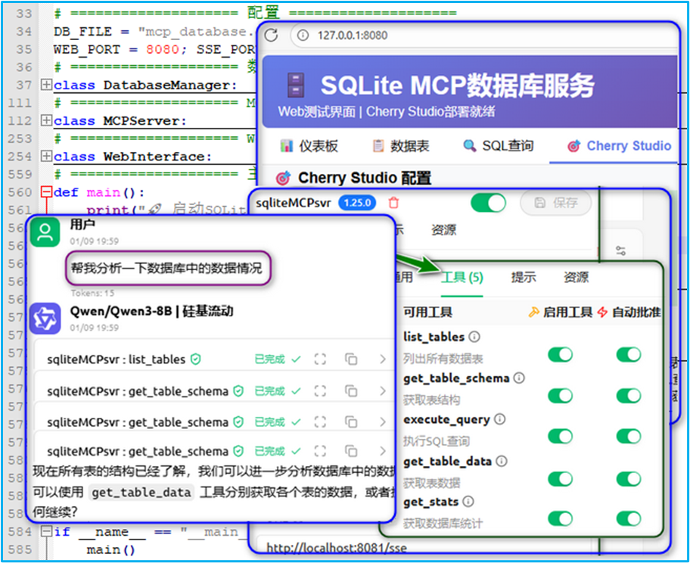Click the shield icon on the list_tables call

coord(195,359)
